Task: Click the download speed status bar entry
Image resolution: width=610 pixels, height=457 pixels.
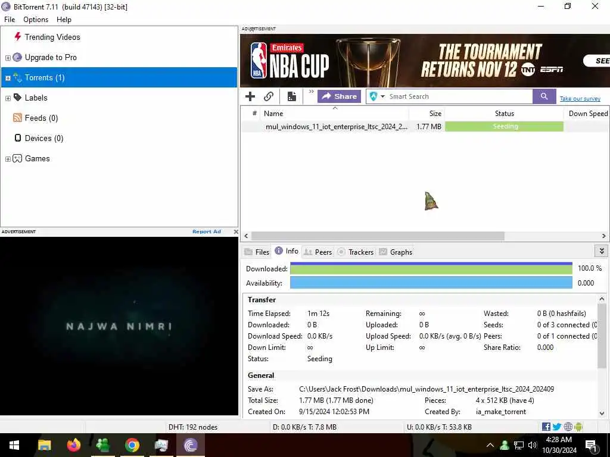Action: [304, 427]
